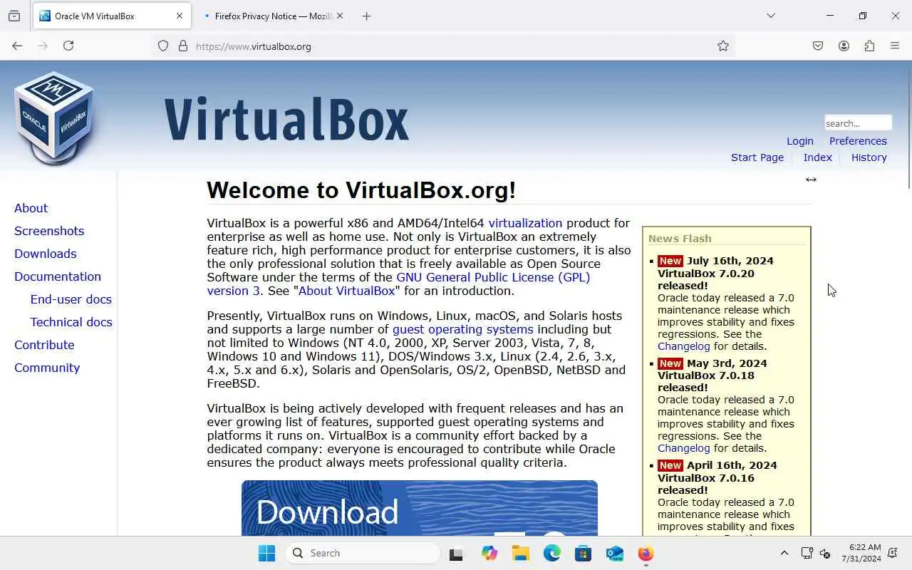Show hidden system tray icons
Viewport: 912px width, 570px height.
click(x=784, y=553)
